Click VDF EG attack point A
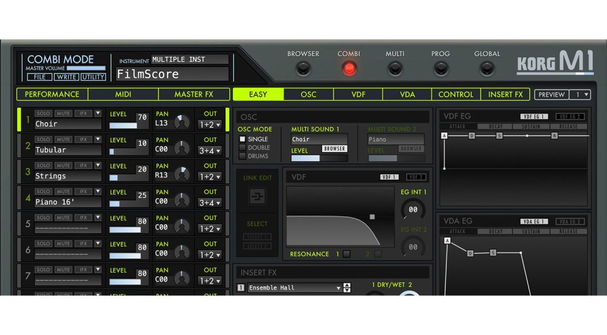Screen dimensions: 607x335 pyautogui.click(x=444, y=136)
